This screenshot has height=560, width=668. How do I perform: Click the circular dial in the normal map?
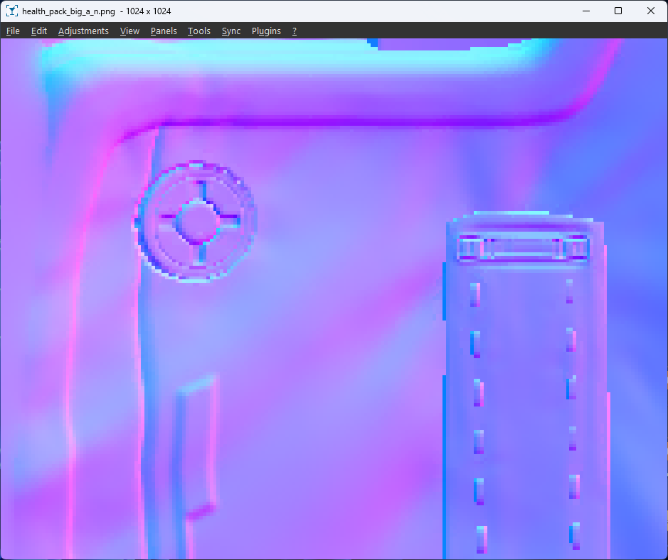coord(196,221)
